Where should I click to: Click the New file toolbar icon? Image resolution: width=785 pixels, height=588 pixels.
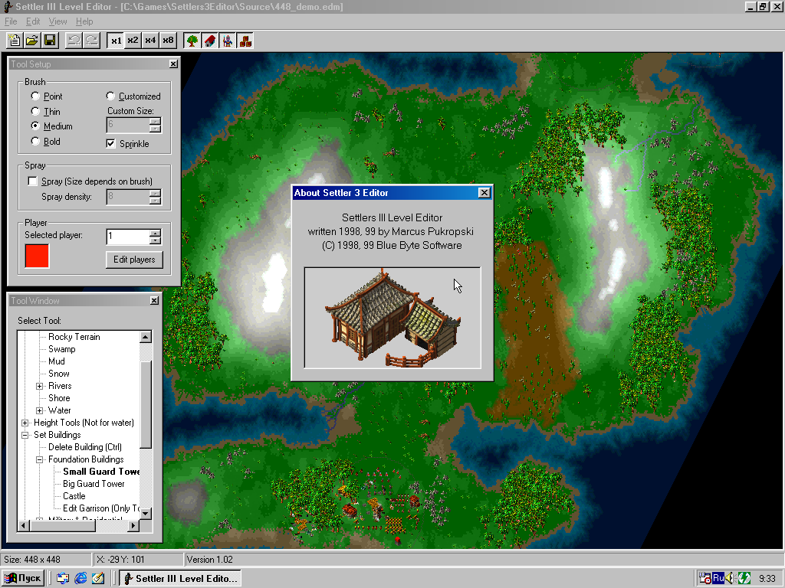click(14, 40)
